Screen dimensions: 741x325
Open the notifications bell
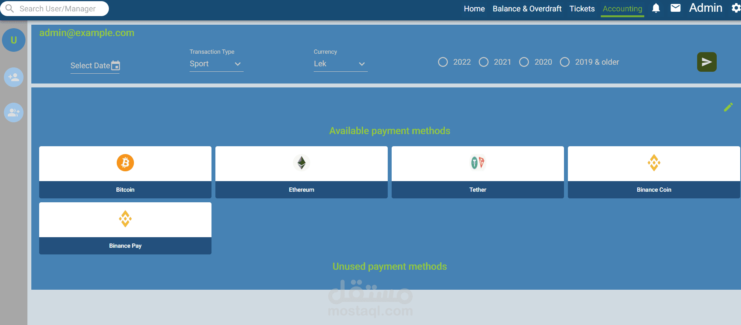tap(656, 8)
